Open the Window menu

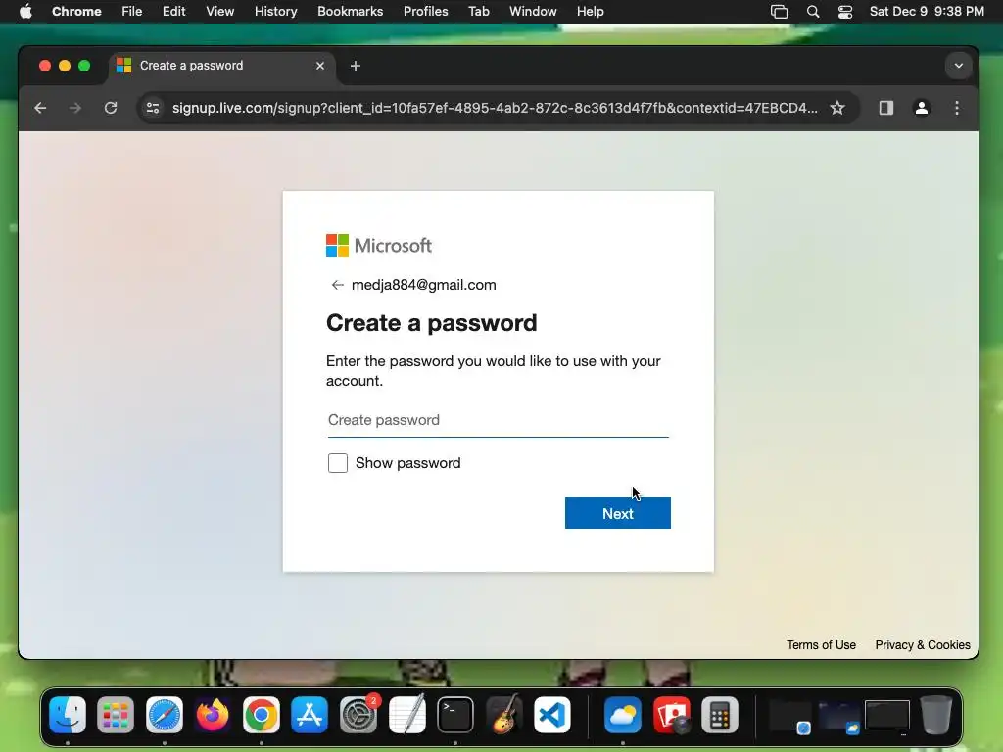533,12
